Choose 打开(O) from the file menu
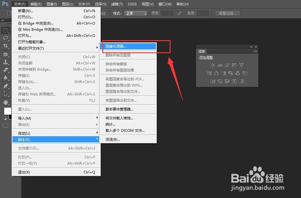The image size is (301, 198). [x=56, y=17]
